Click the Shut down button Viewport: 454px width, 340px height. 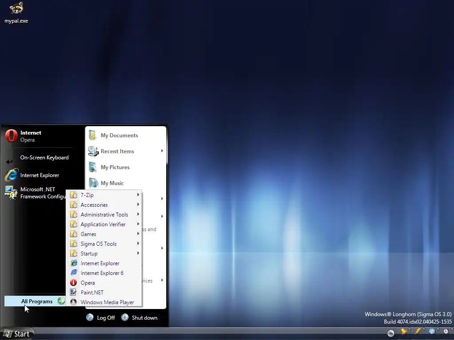(x=140, y=317)
